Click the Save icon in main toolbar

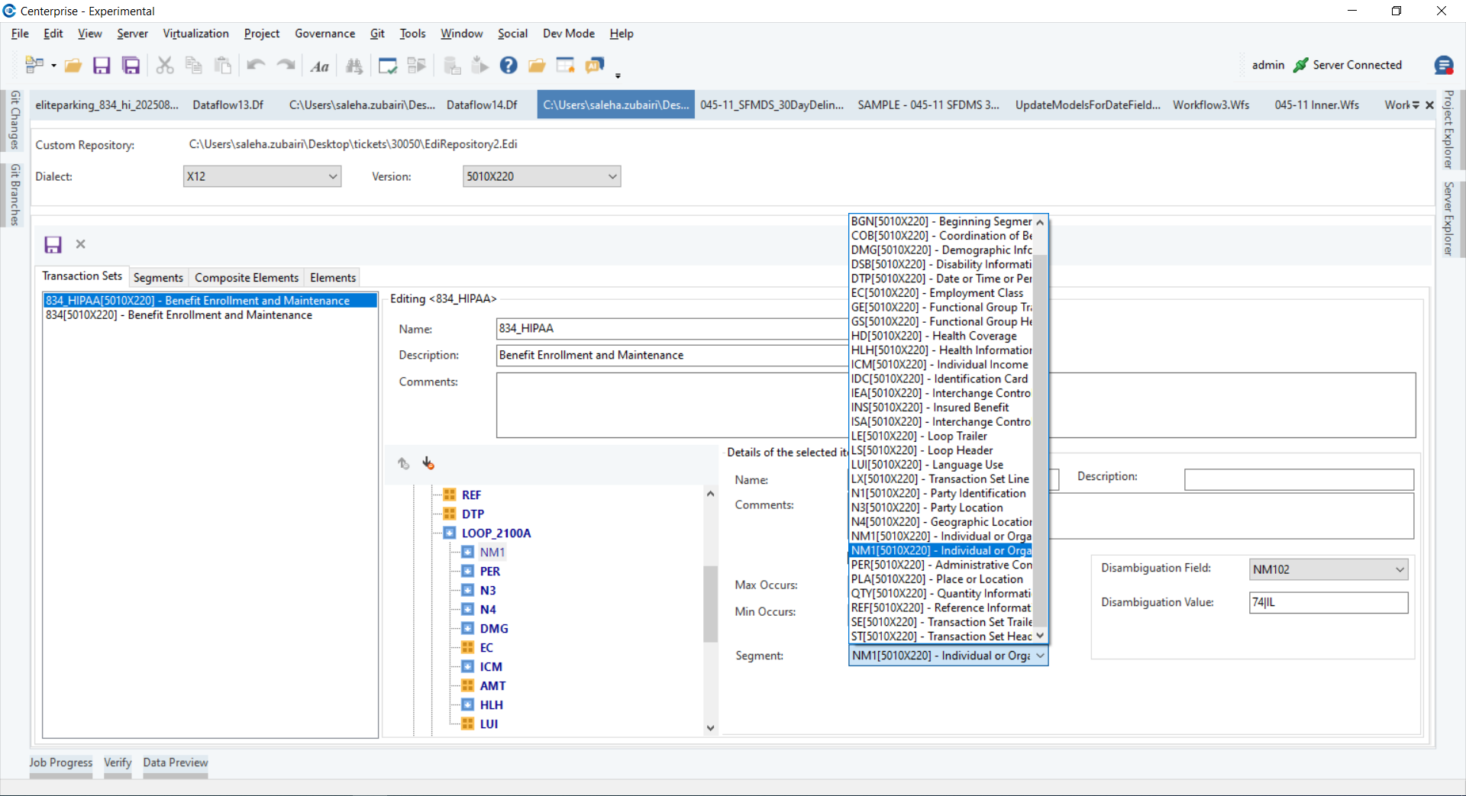[102, 66]
